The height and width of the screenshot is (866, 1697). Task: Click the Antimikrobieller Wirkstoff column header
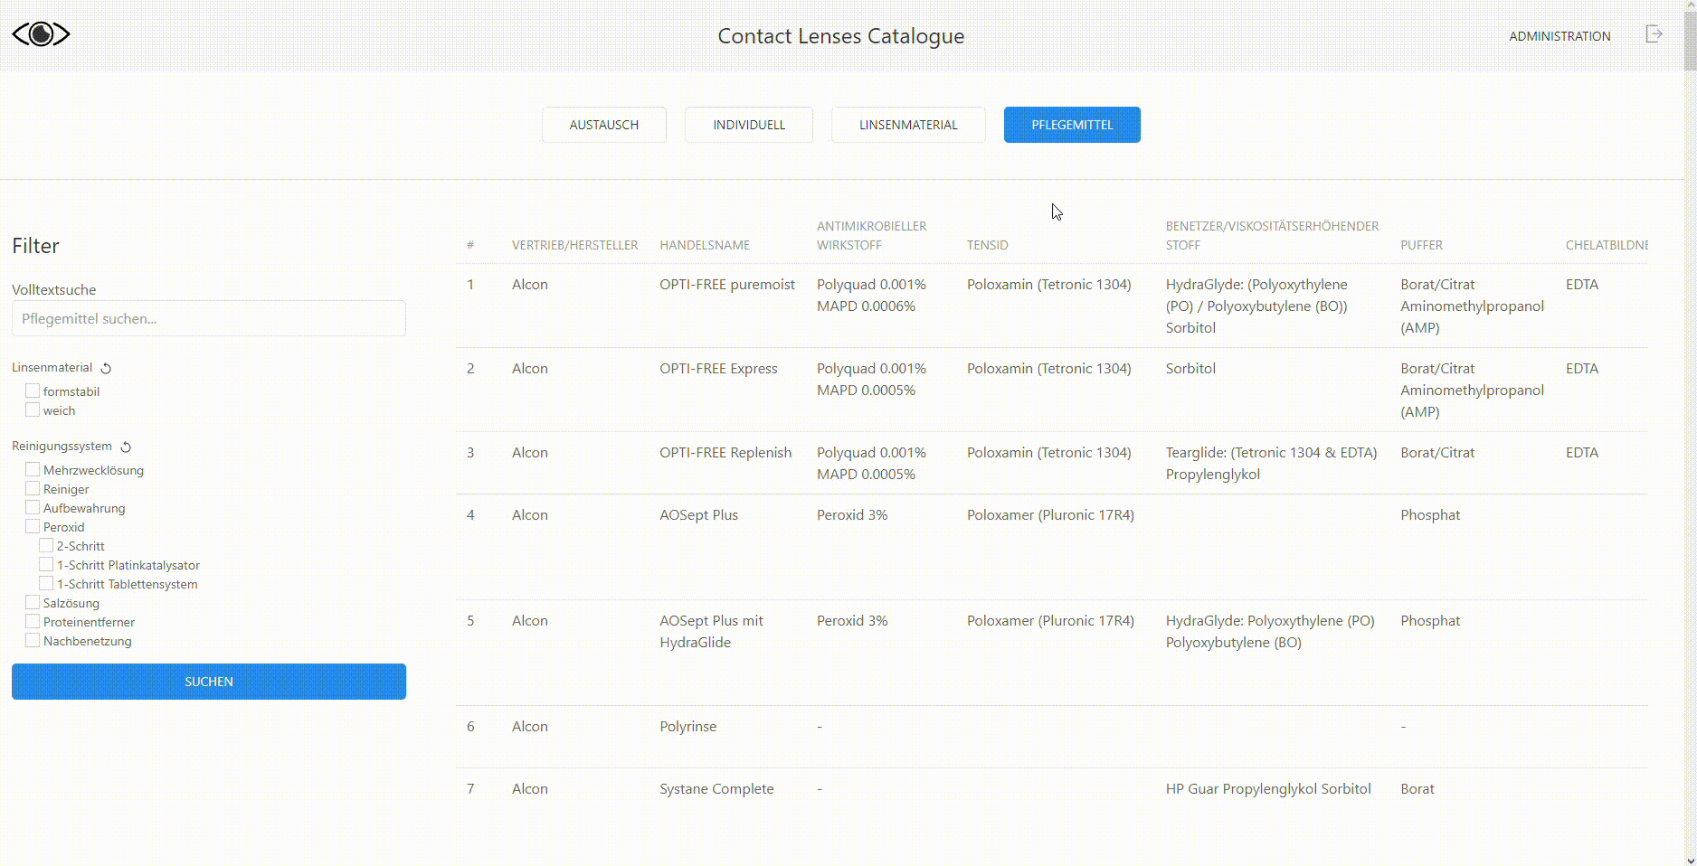[872, 235]
